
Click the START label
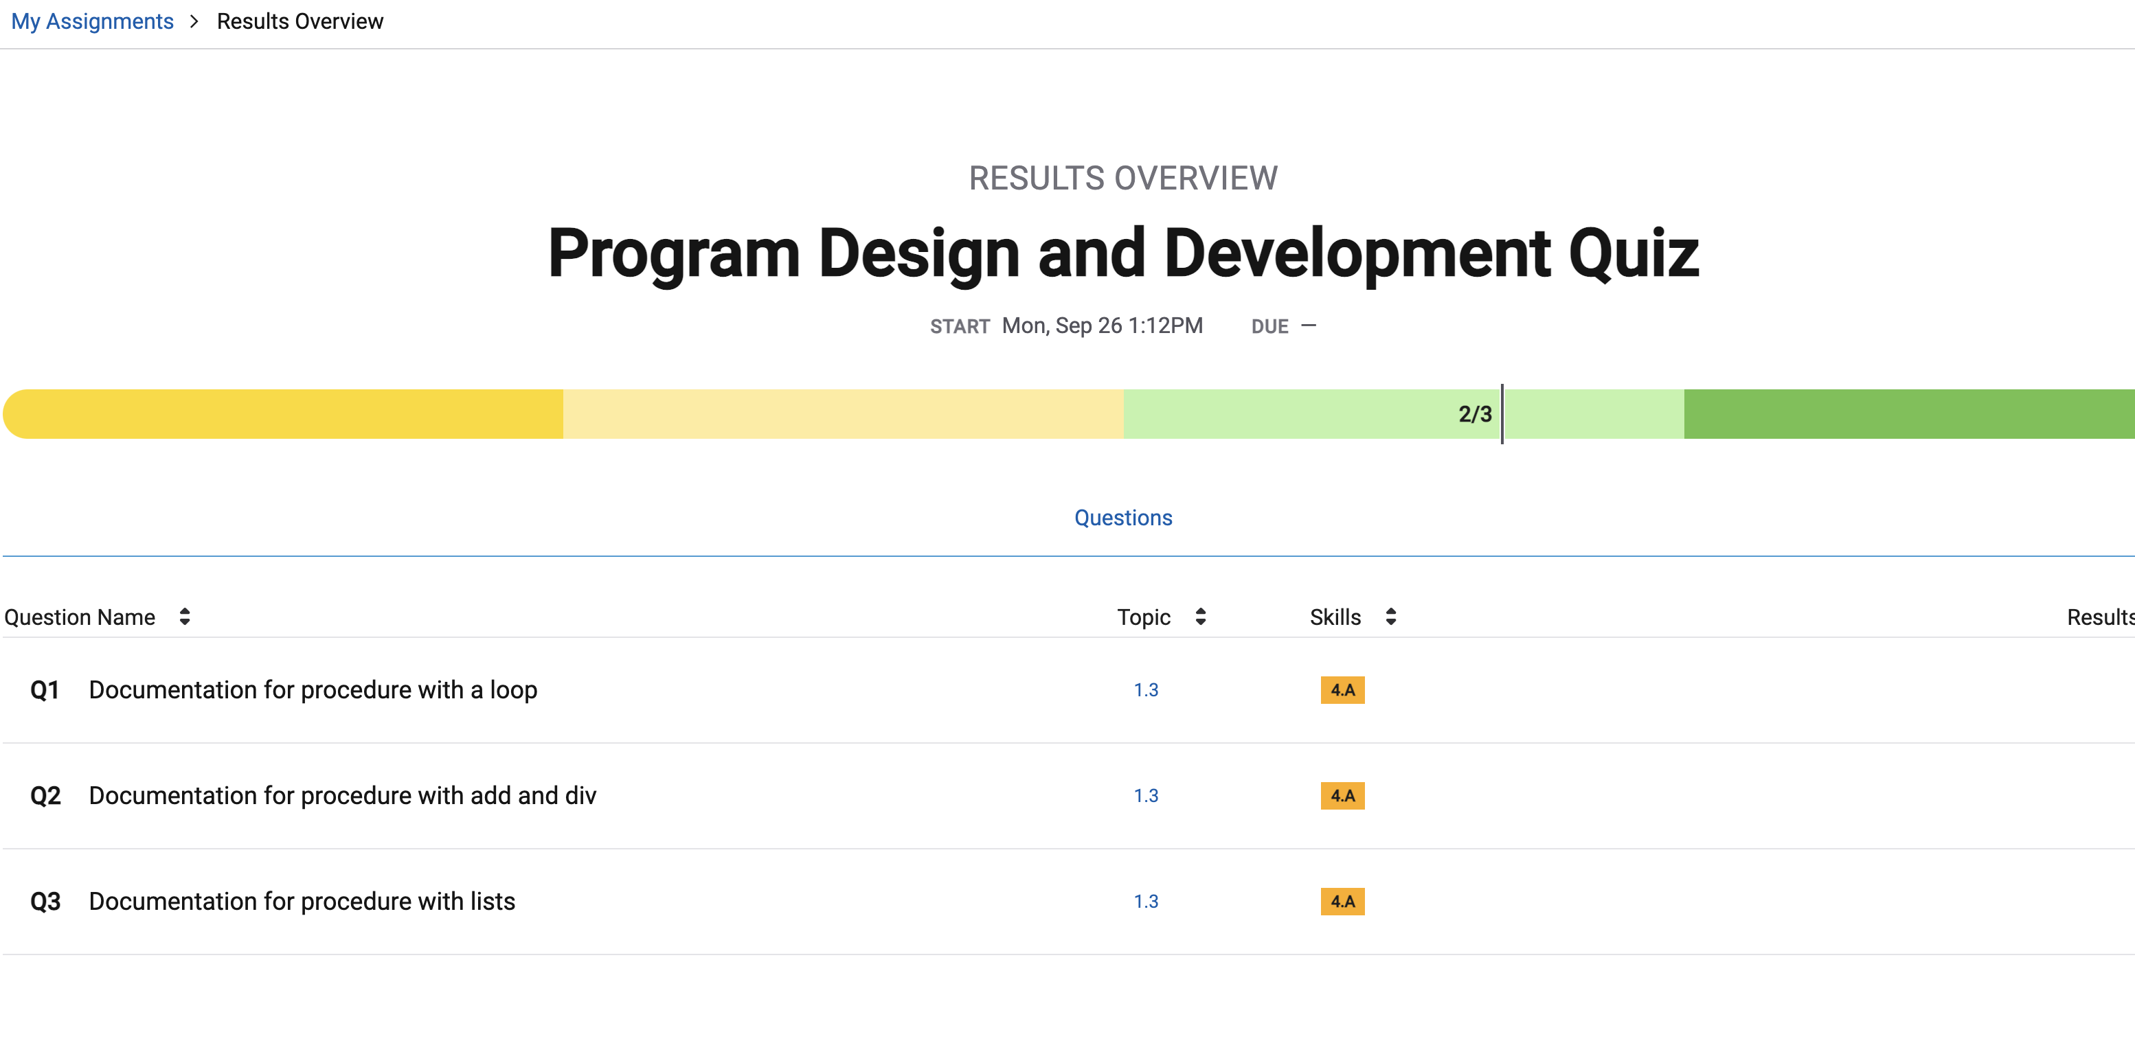tap(960, 326)
